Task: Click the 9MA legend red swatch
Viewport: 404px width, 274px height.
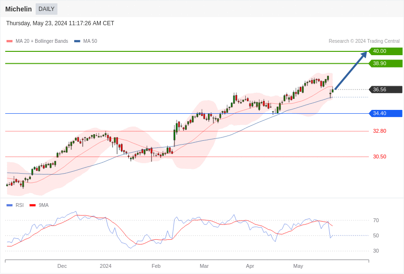Action: coord(32,205)
